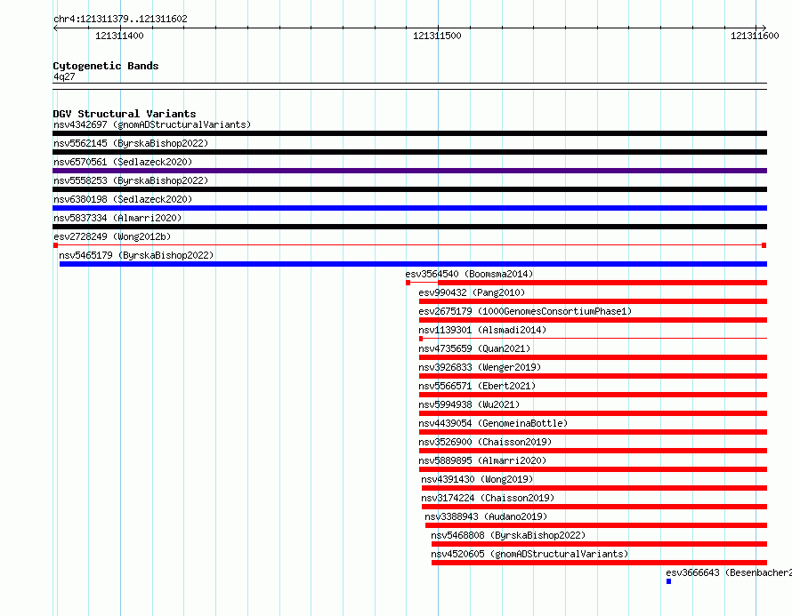
Task: Click the black bar of nsv5562145
Action: 409,152
